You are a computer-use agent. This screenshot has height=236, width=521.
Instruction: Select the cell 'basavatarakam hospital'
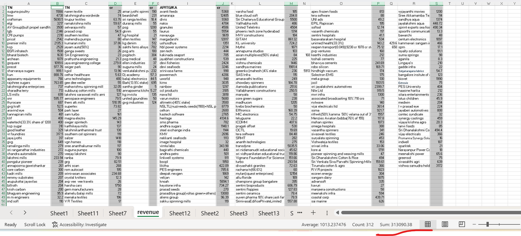tap(342, 39)
